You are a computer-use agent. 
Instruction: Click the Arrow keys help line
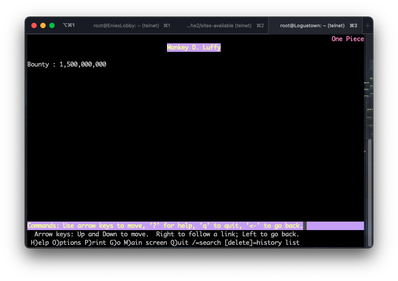167,234
